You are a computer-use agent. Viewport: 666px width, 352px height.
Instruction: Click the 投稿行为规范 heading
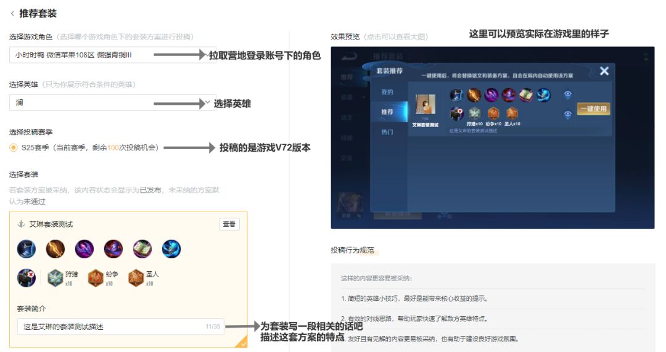353,250
